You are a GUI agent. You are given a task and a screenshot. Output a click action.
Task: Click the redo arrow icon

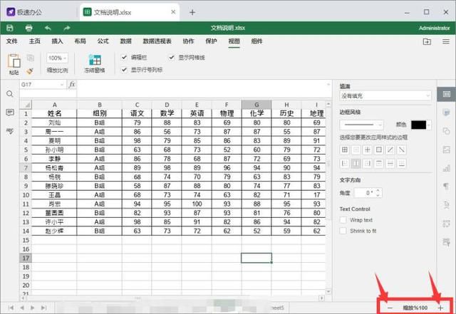point(67,28)
